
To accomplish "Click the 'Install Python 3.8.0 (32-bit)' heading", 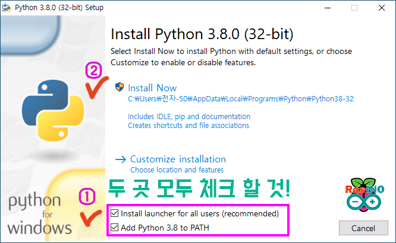I will coord(202,34).
